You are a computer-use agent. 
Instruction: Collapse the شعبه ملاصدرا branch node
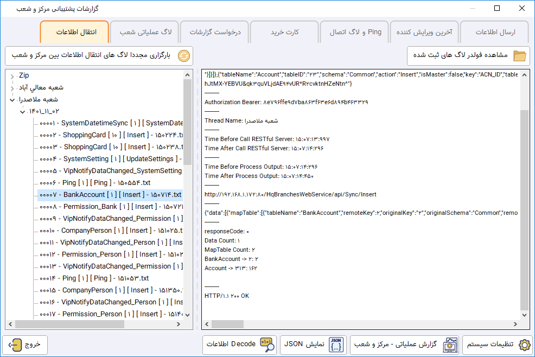pos(12,99)
